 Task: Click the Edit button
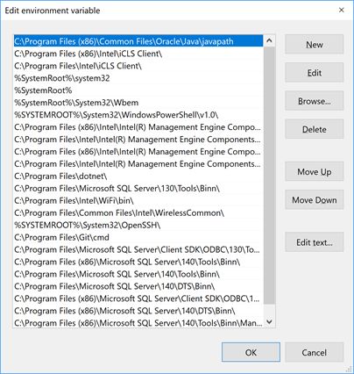(x=315, y=72)
